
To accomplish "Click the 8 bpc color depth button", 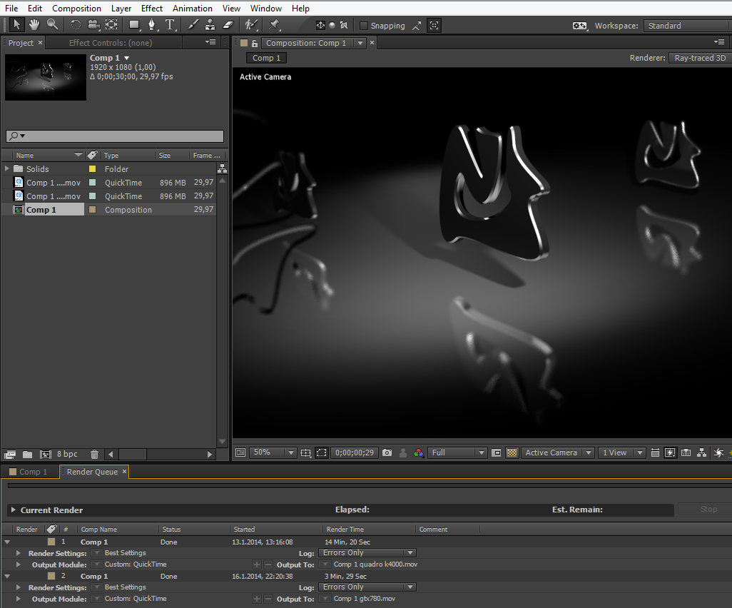I will tap(67, 454).
